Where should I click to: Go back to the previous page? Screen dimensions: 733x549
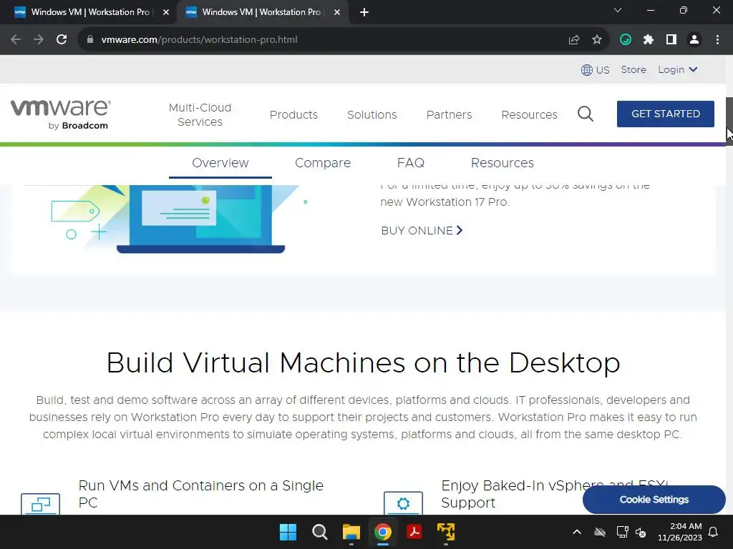point(16,40)
